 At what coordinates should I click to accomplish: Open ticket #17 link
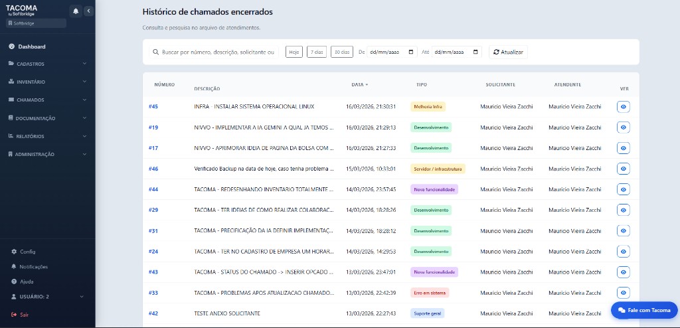pos(153,148)
